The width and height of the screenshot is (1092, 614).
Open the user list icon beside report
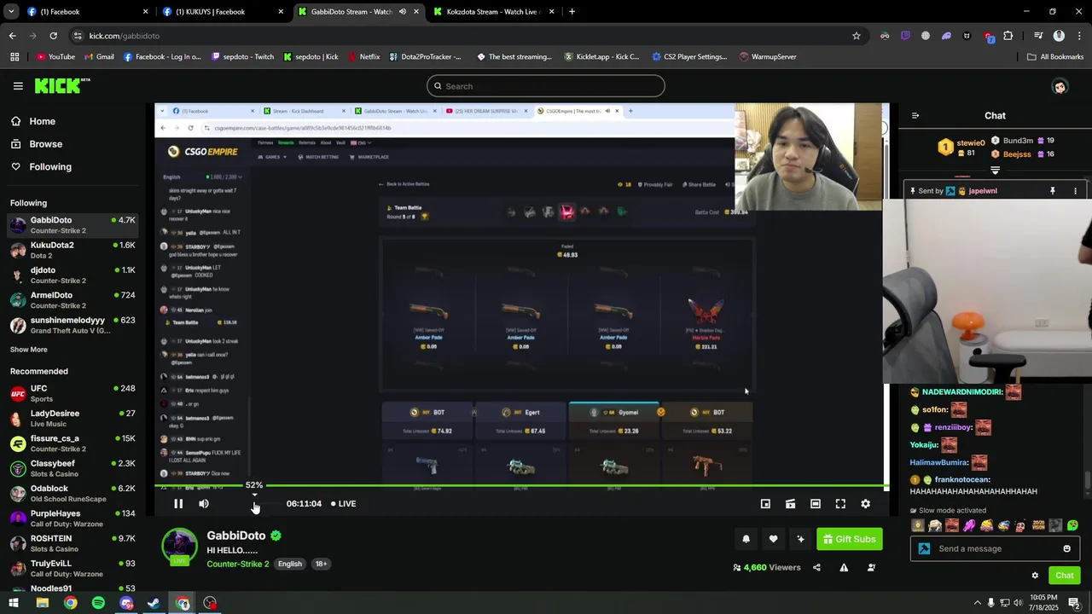coord(871,568)
